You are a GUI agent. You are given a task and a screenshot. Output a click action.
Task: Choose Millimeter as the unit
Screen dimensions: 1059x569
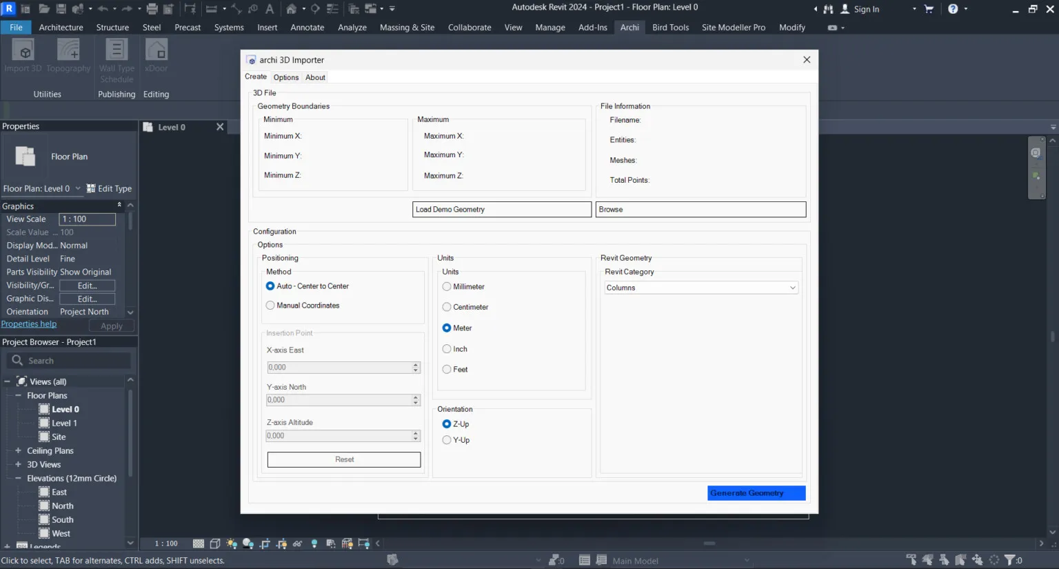447,287
